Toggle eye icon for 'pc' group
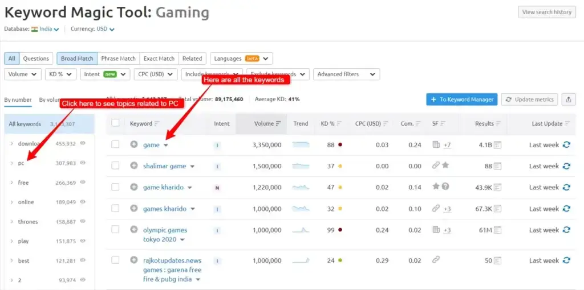The height and width of the screenshot is (290, 584). click(83, 163)
